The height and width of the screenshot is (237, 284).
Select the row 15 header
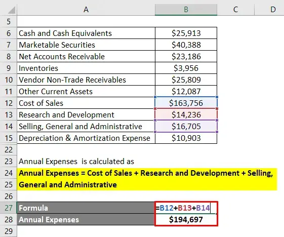click(x=9, y=138)
